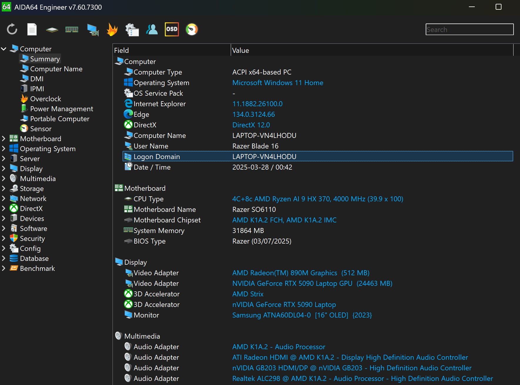Screen dimensions: 520x385
Task: Select the Config tree item
Action: 25,249
